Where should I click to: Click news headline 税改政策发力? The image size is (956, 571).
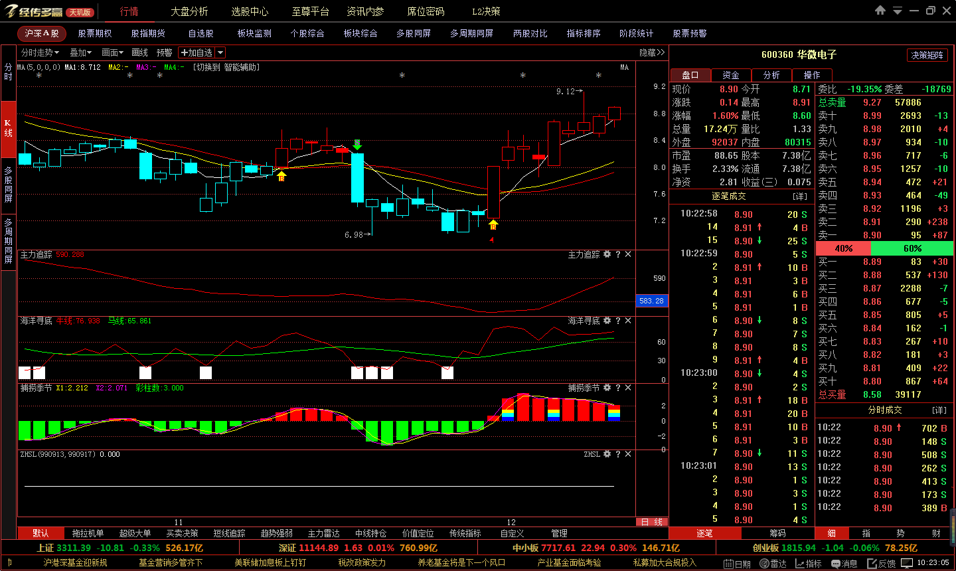(362, 562)
